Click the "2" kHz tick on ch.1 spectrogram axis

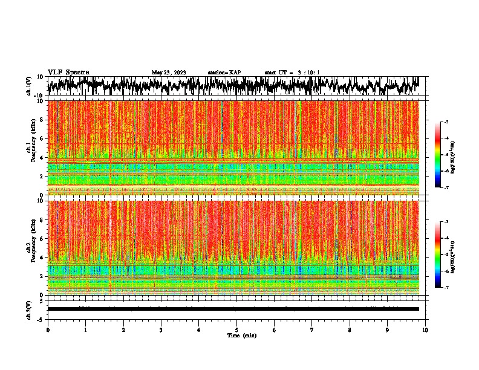click(42, 176)
